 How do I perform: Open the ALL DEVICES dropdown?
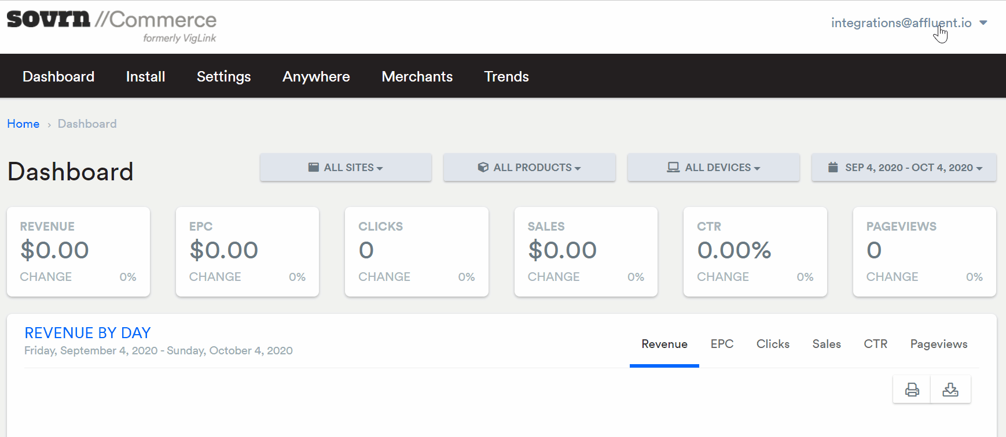click(x=713, y=168)
